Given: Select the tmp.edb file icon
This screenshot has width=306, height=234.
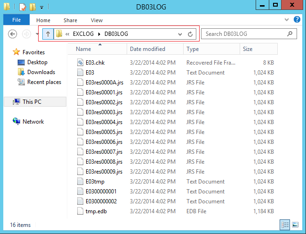Looking at the screenshot, I should [x=80, y=211].
